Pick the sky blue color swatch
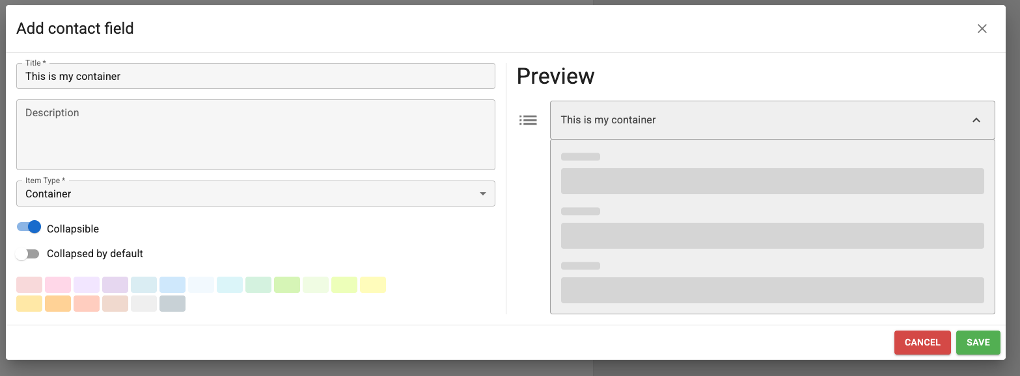1020x376 pixels. (x=172, y=284)
